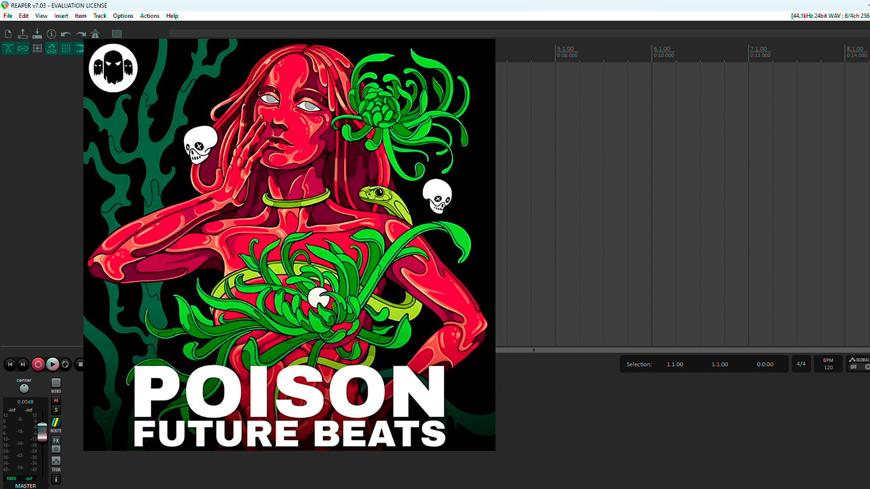Viewport: 870px width, 489px height.
Task: Click master volume 0.00dB readout
Action: click(25, 402)
